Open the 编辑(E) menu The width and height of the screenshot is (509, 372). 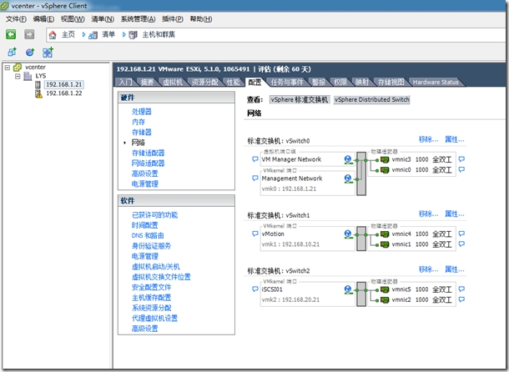(x=43, y=19)
